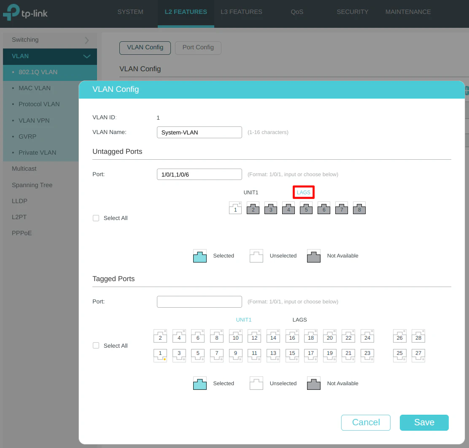
Task: Select tagged port 23 icon
Action: 367,355
